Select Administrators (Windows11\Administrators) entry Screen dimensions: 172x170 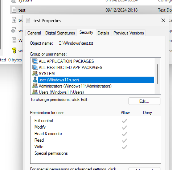[x=75, y=86]
